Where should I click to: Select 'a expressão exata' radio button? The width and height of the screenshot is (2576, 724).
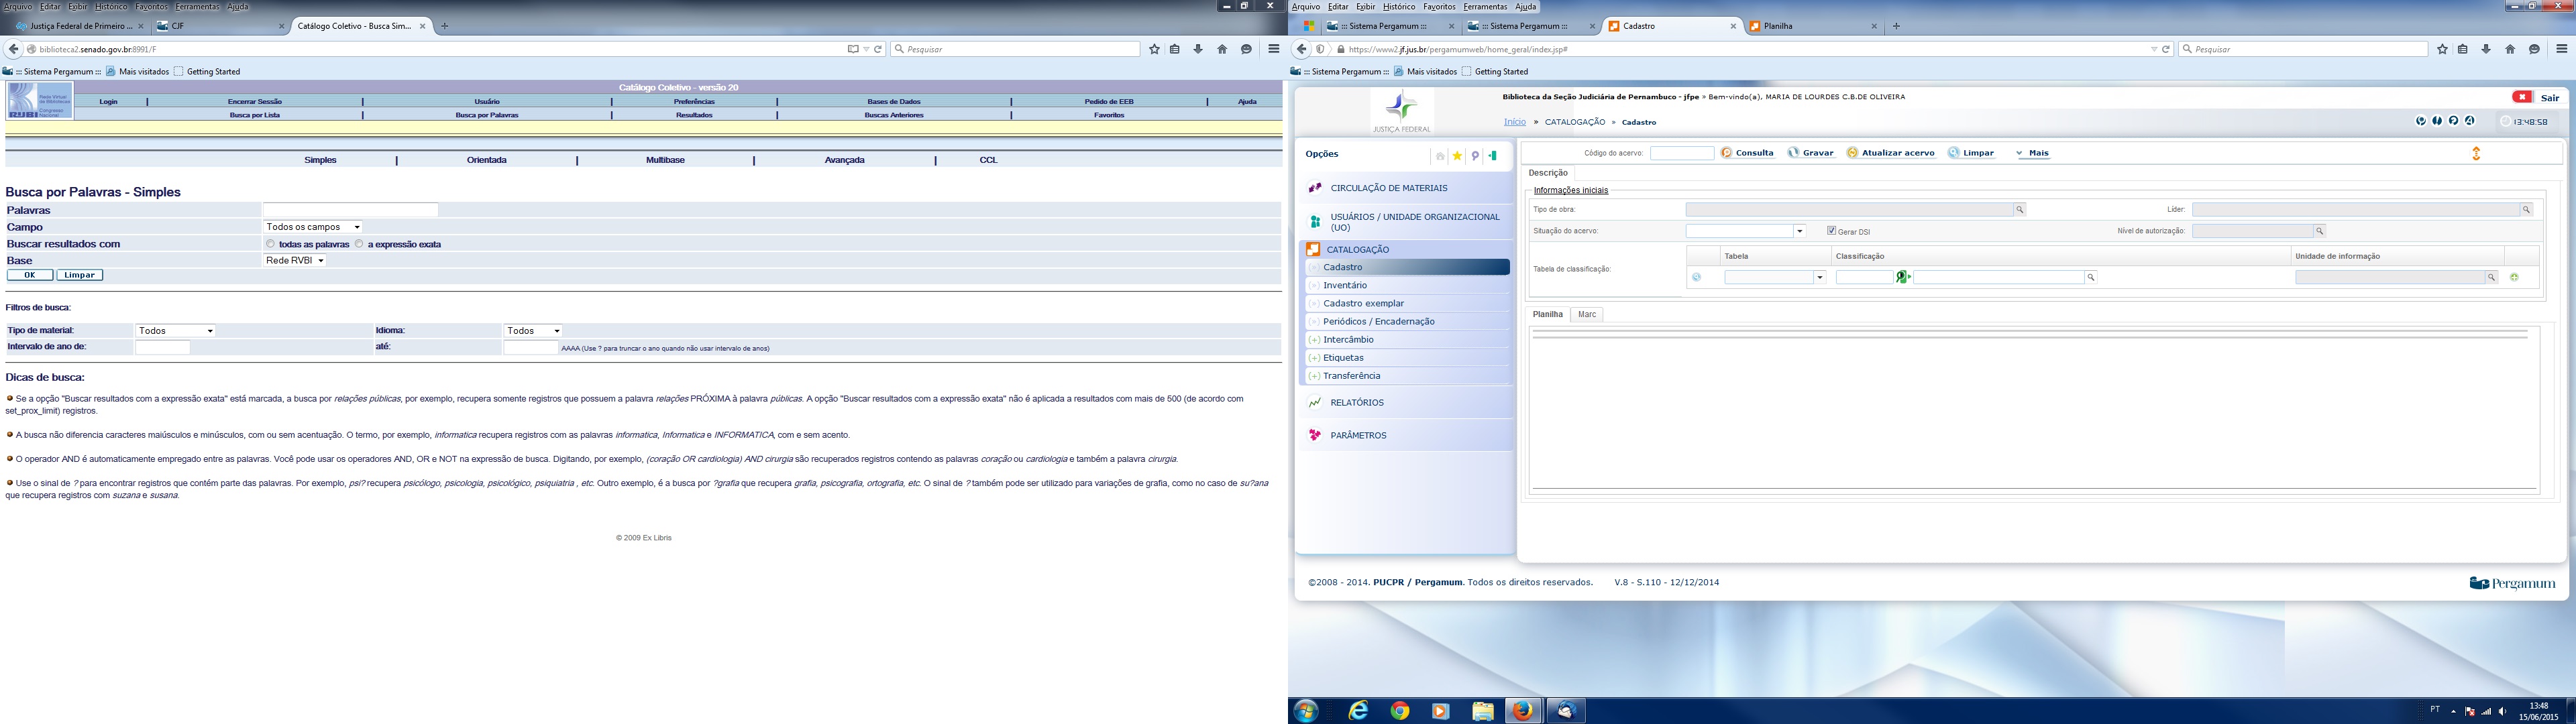(x=359, y=244)
